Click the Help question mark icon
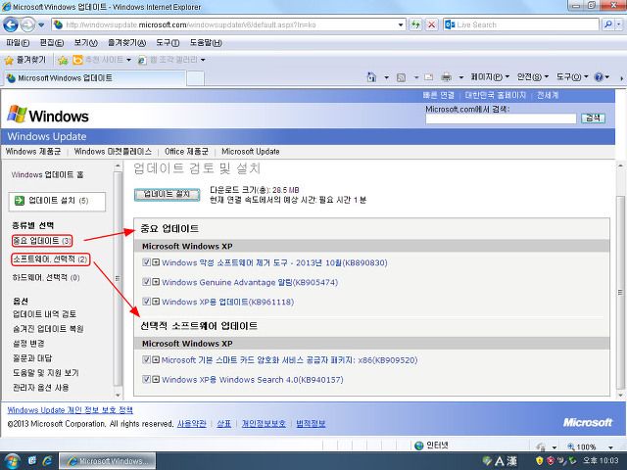 point(599,77)
